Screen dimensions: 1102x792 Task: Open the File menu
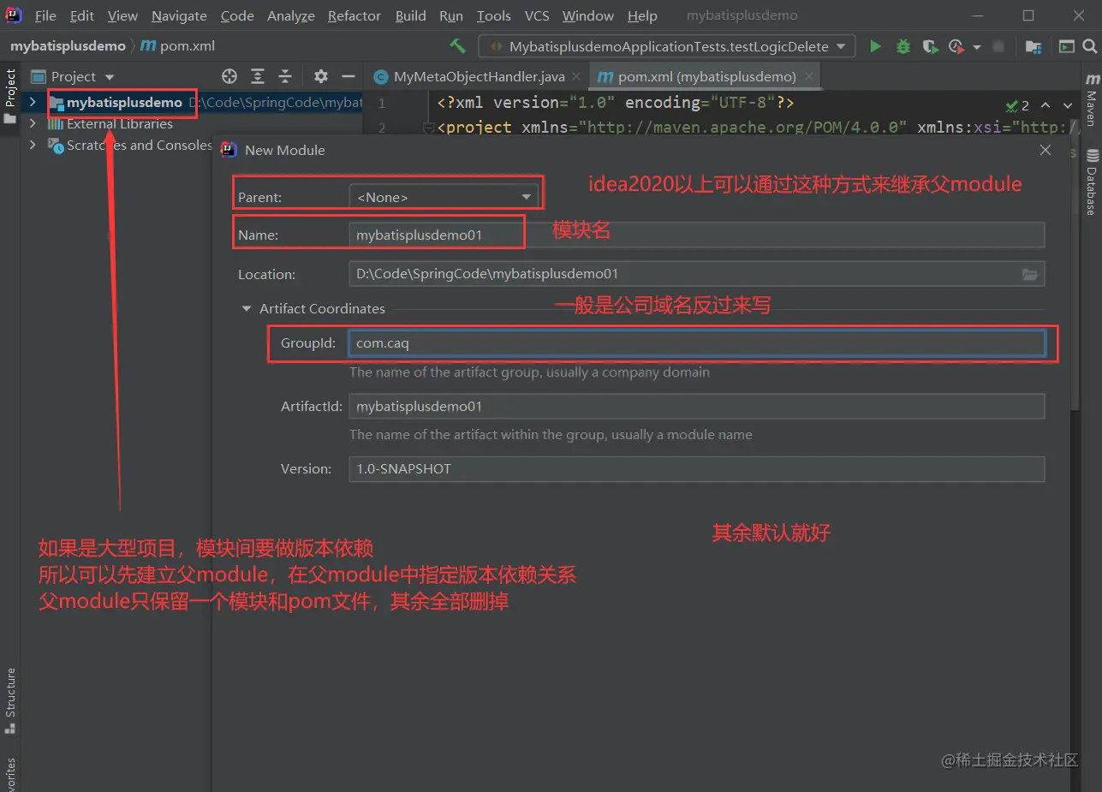(x=45, y=15)
